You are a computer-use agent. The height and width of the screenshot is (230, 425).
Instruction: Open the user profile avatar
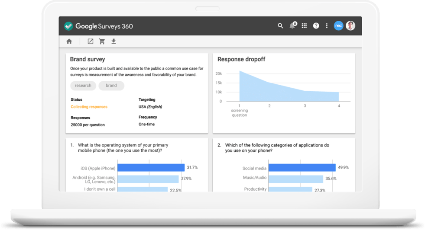click(350, 26)
